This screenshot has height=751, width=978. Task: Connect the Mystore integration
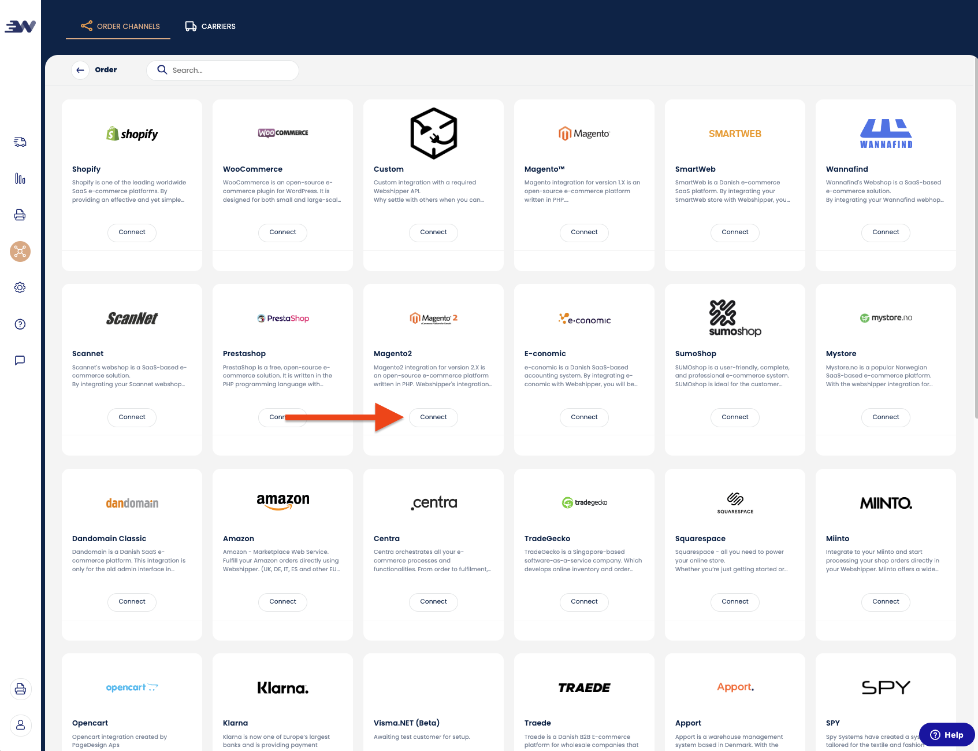click(x=886, y=417)
